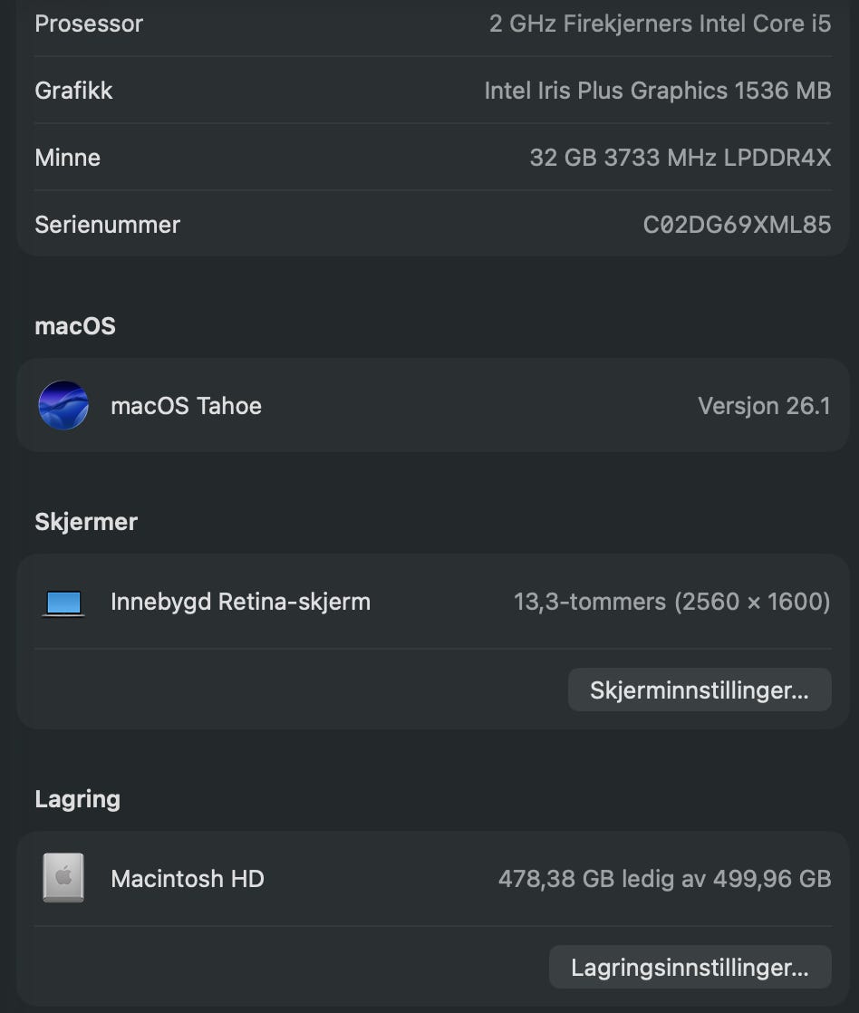Click the Serienummer label

107,225
